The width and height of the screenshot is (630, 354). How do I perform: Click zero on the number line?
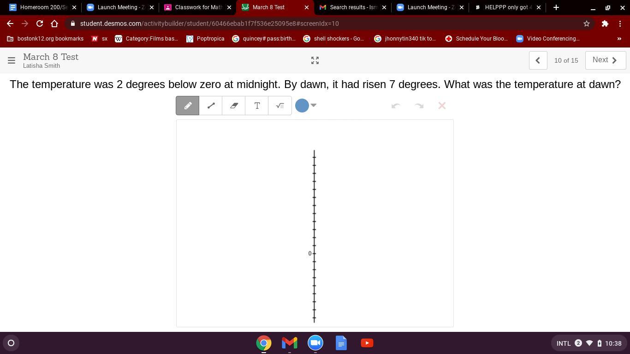pos(314,254)
